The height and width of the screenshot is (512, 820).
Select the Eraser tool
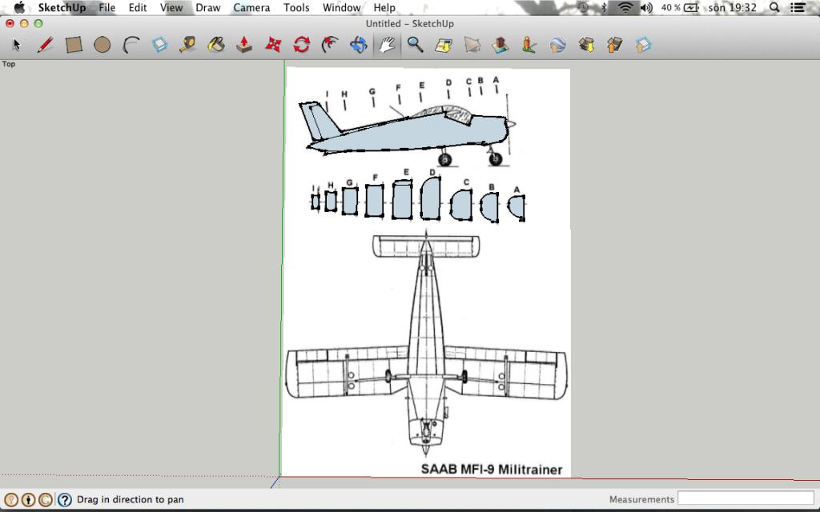click(159, 45)
